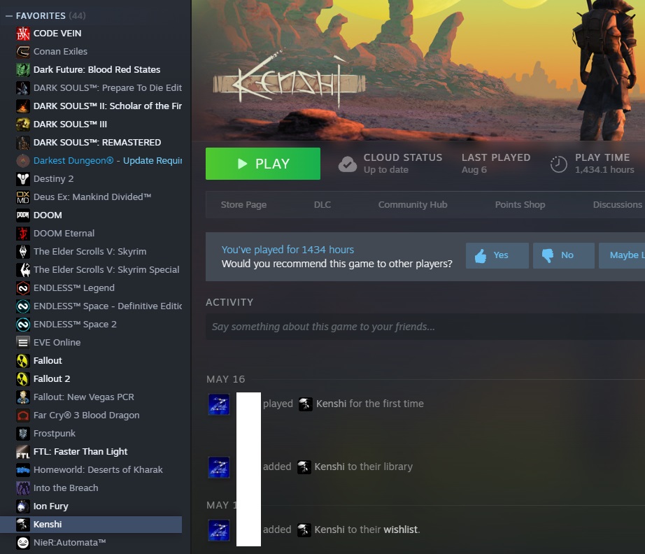The width and height of the screenshot is (645, 554).
Task: Click the DOOM Eternal icon
Action: pos(23,233)
